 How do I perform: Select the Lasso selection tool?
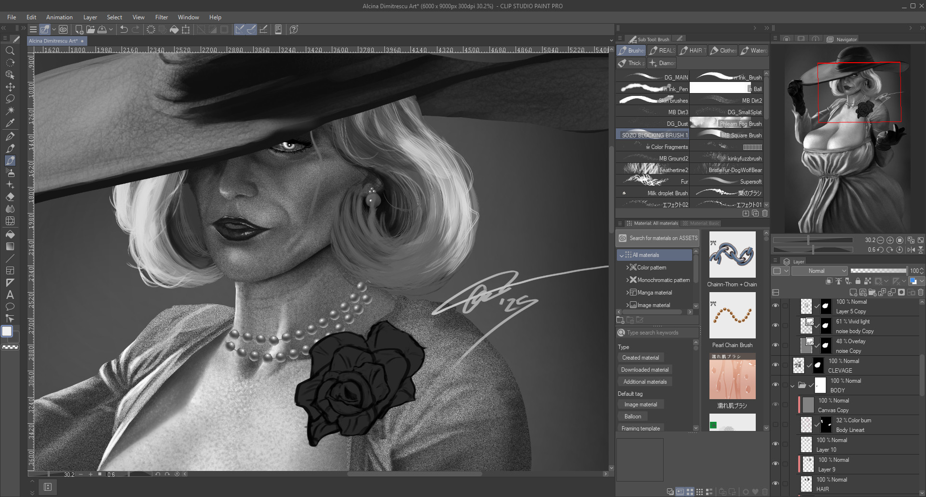click(10, 99)
